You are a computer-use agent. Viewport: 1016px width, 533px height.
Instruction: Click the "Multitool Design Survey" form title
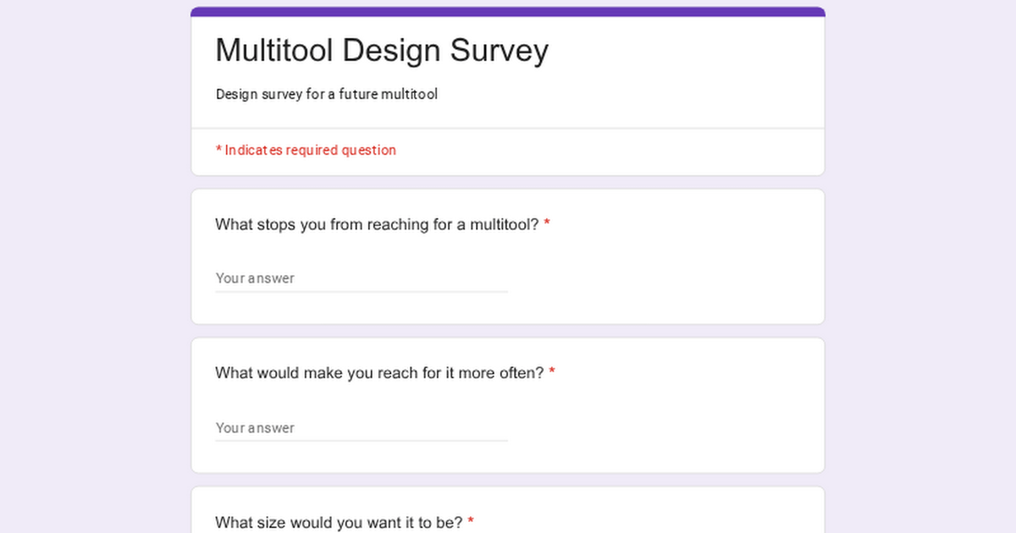click(382, 51)
